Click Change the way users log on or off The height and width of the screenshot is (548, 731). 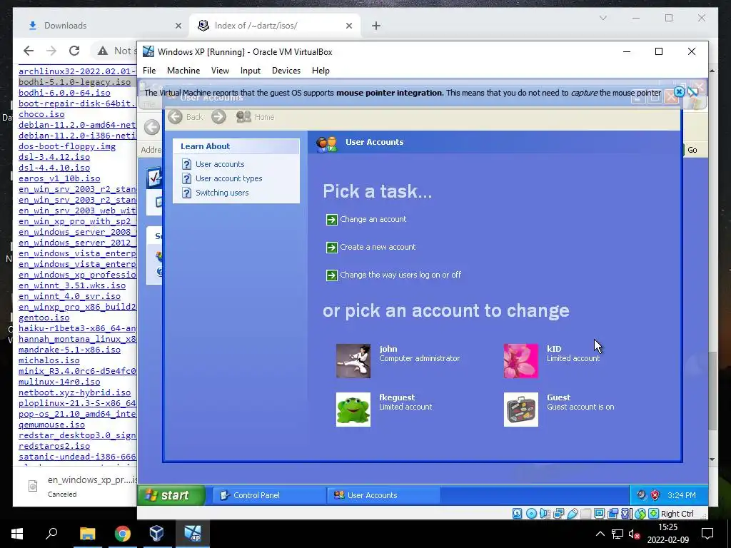coord(400,275)
